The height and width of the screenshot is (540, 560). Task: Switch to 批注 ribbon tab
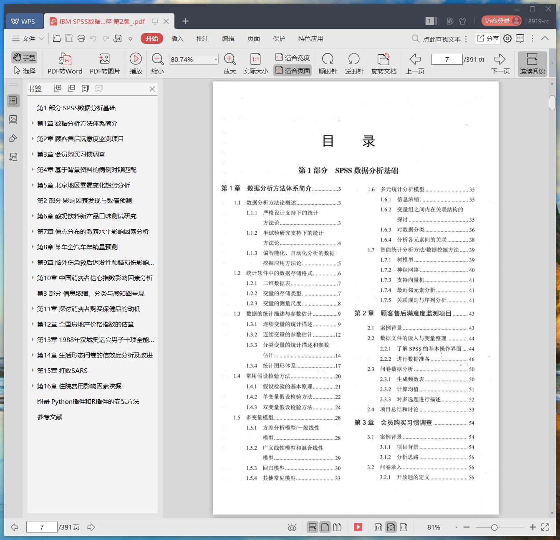point(202,38)
